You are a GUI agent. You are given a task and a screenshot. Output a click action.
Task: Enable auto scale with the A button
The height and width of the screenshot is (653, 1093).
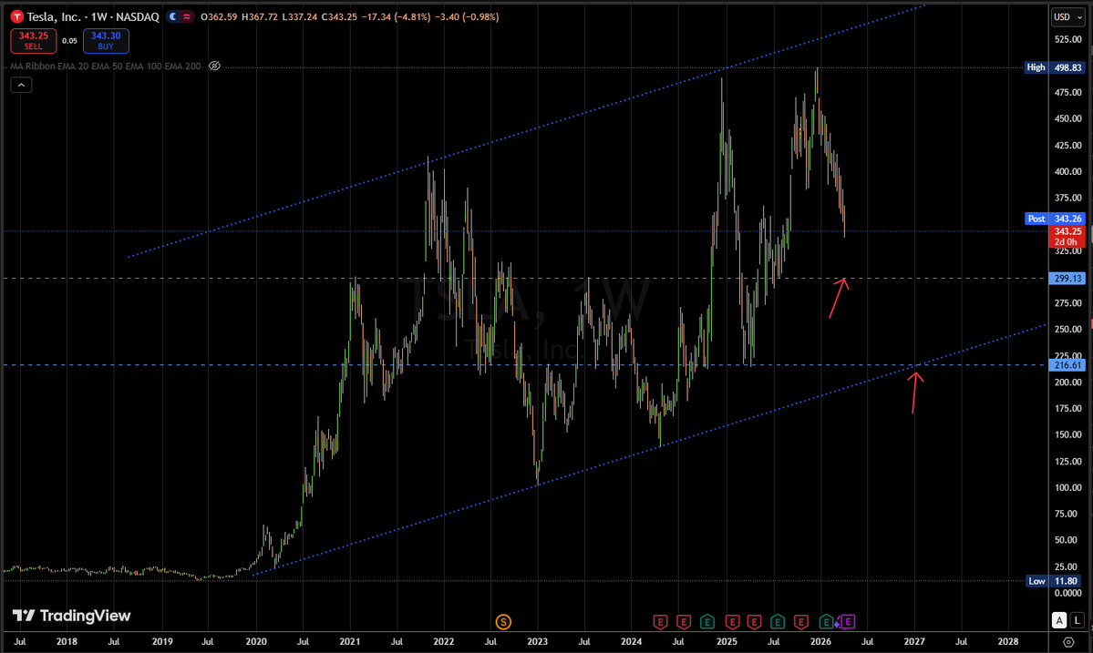(1060, 619)
